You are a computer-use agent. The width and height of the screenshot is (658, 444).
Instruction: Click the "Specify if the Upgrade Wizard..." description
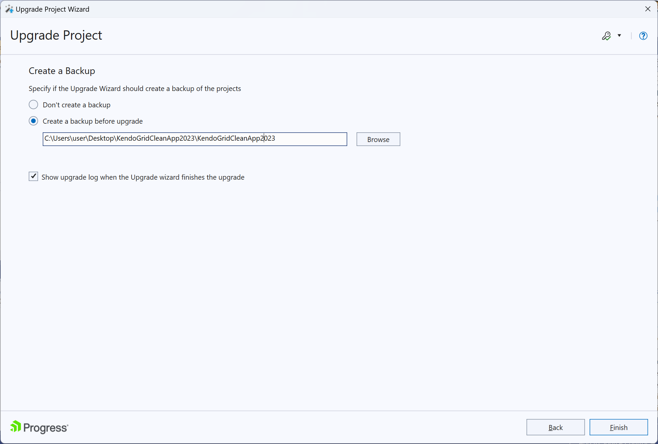(135, 88)
